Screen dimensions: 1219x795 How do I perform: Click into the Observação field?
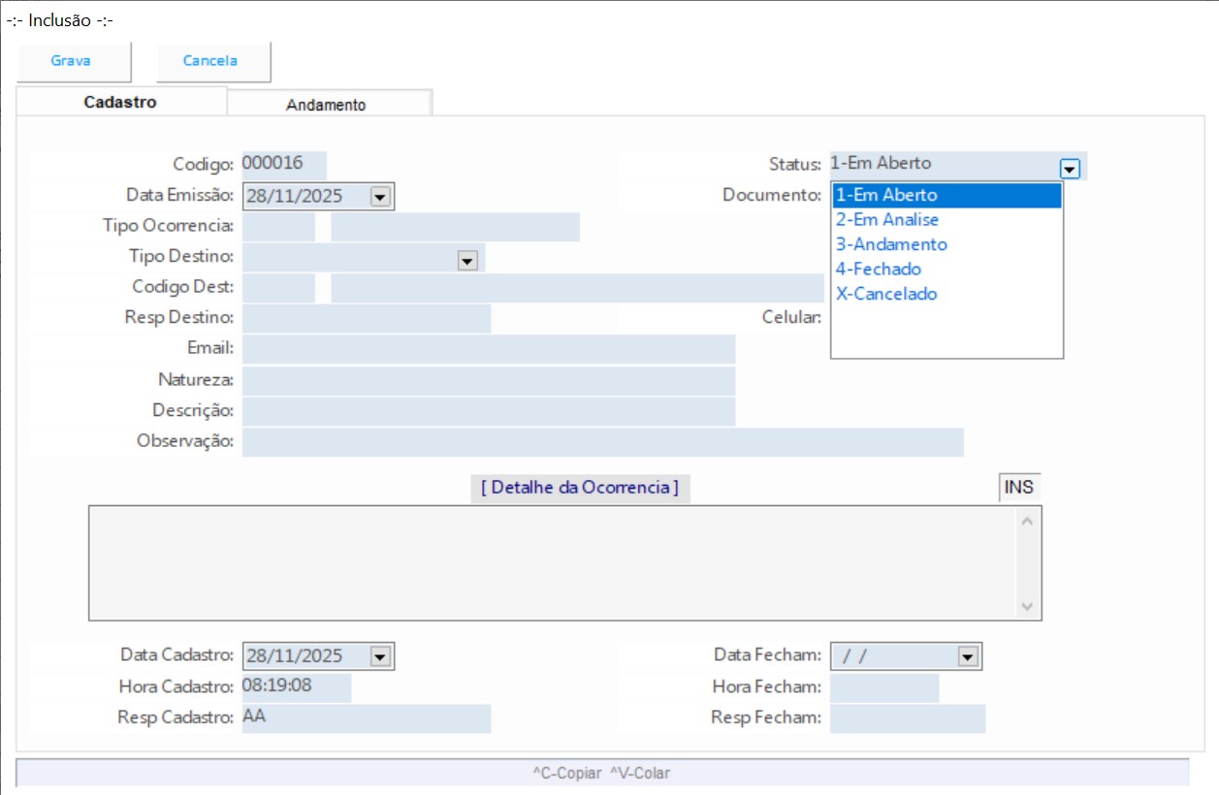(601, 441)
